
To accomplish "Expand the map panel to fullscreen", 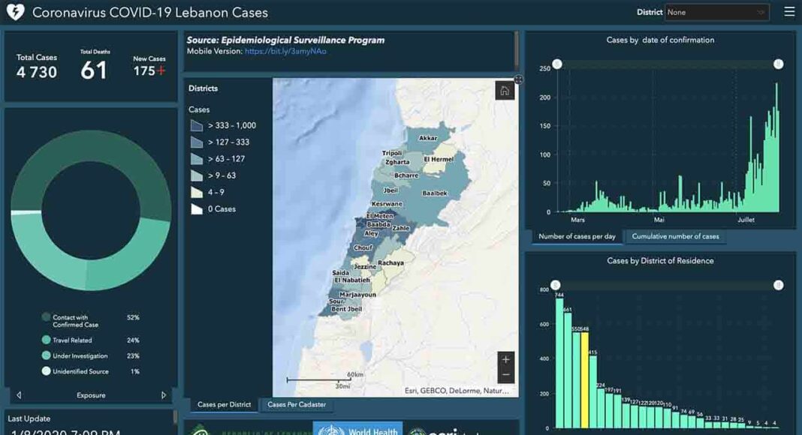I will (x=518, y=79).
